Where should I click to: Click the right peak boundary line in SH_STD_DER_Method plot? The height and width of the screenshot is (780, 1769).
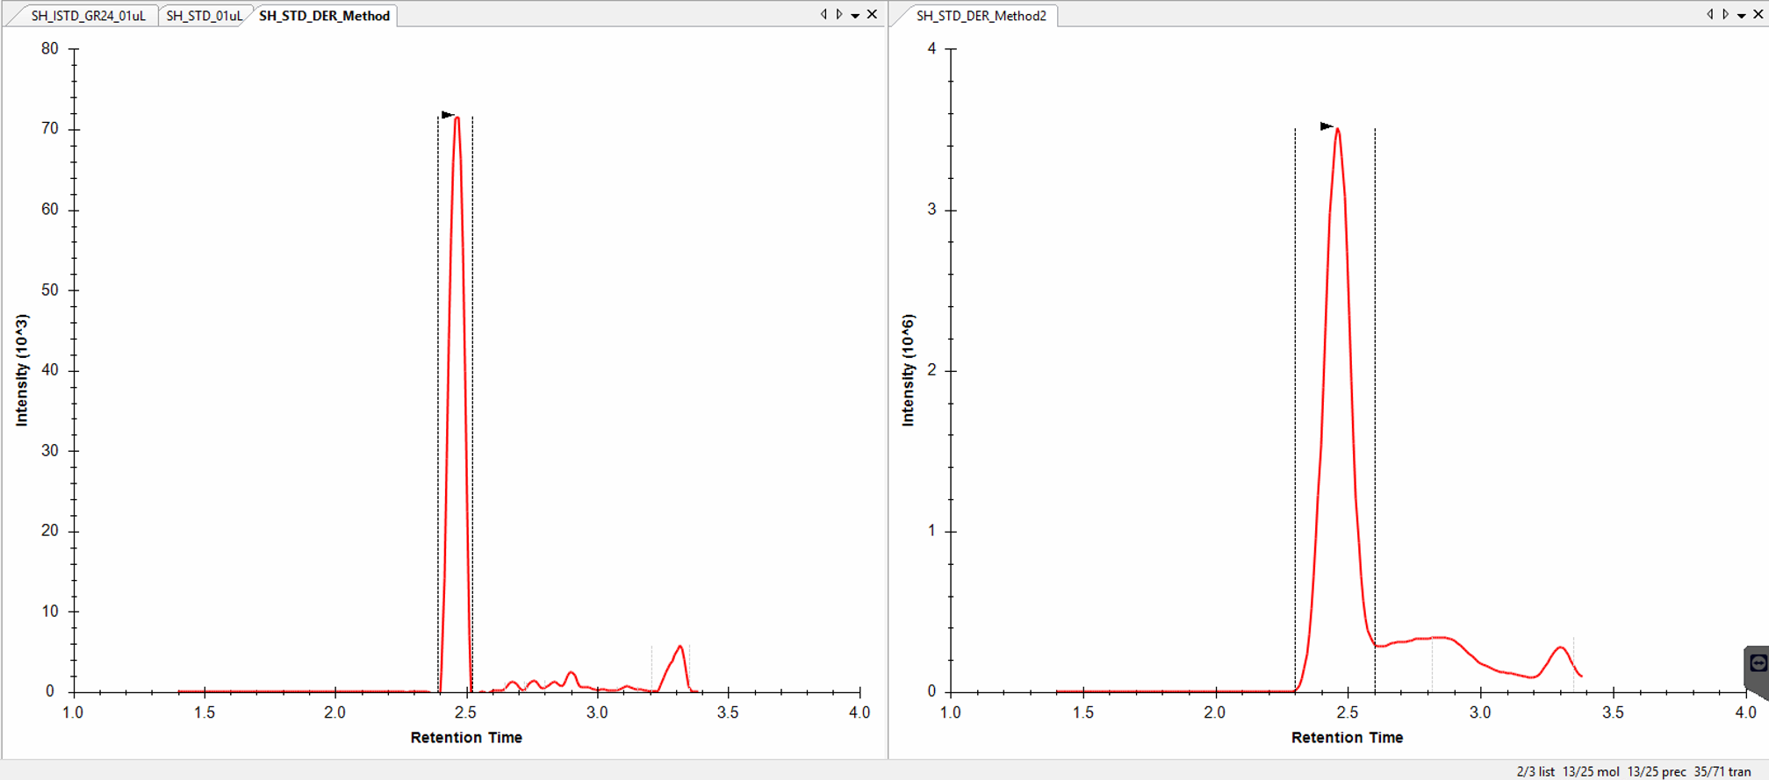(x=472, y=395)
